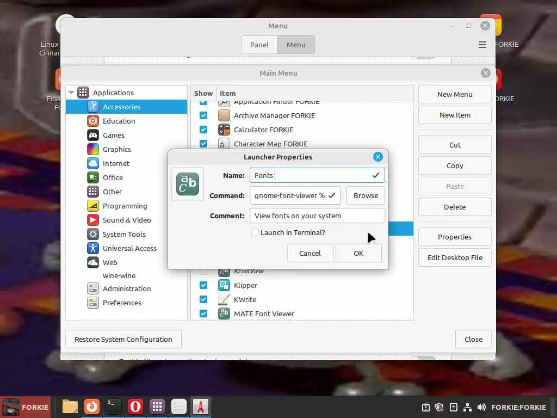Click the KWrite item icon
Image resolution: width=557 pixels, height=418 pixels.
224,300
